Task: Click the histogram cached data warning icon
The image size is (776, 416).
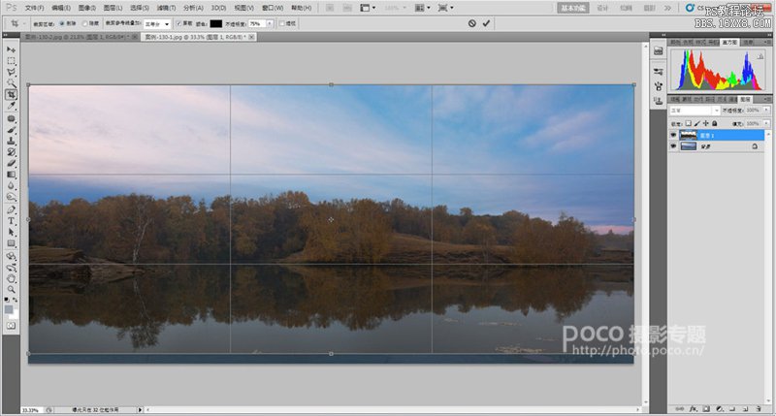Action: point(760,56)
